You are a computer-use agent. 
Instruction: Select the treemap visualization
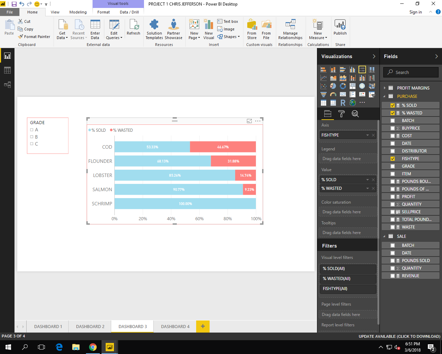click(x=353, y=86)
